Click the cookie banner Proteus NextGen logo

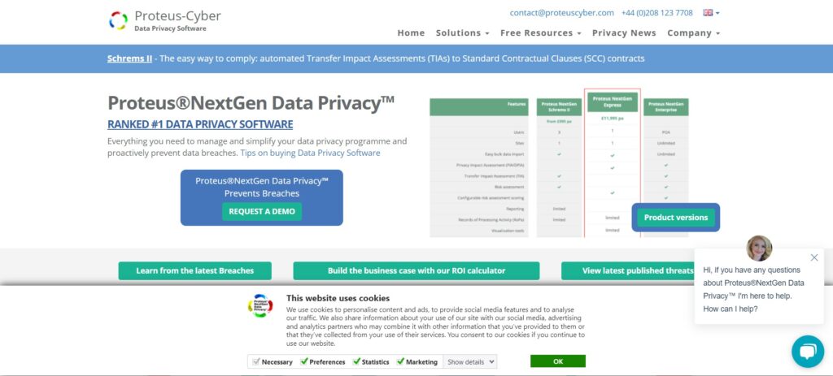(260, 305)
